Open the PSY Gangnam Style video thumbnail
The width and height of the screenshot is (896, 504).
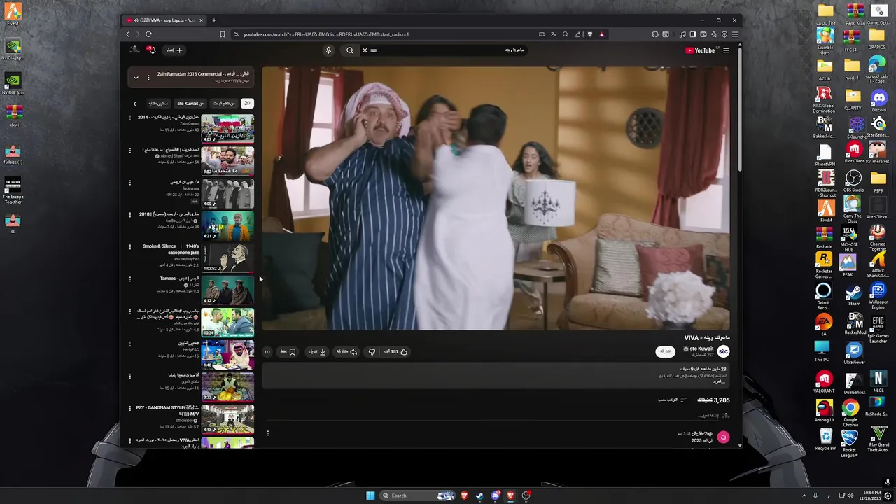click(x=227, y=419)
